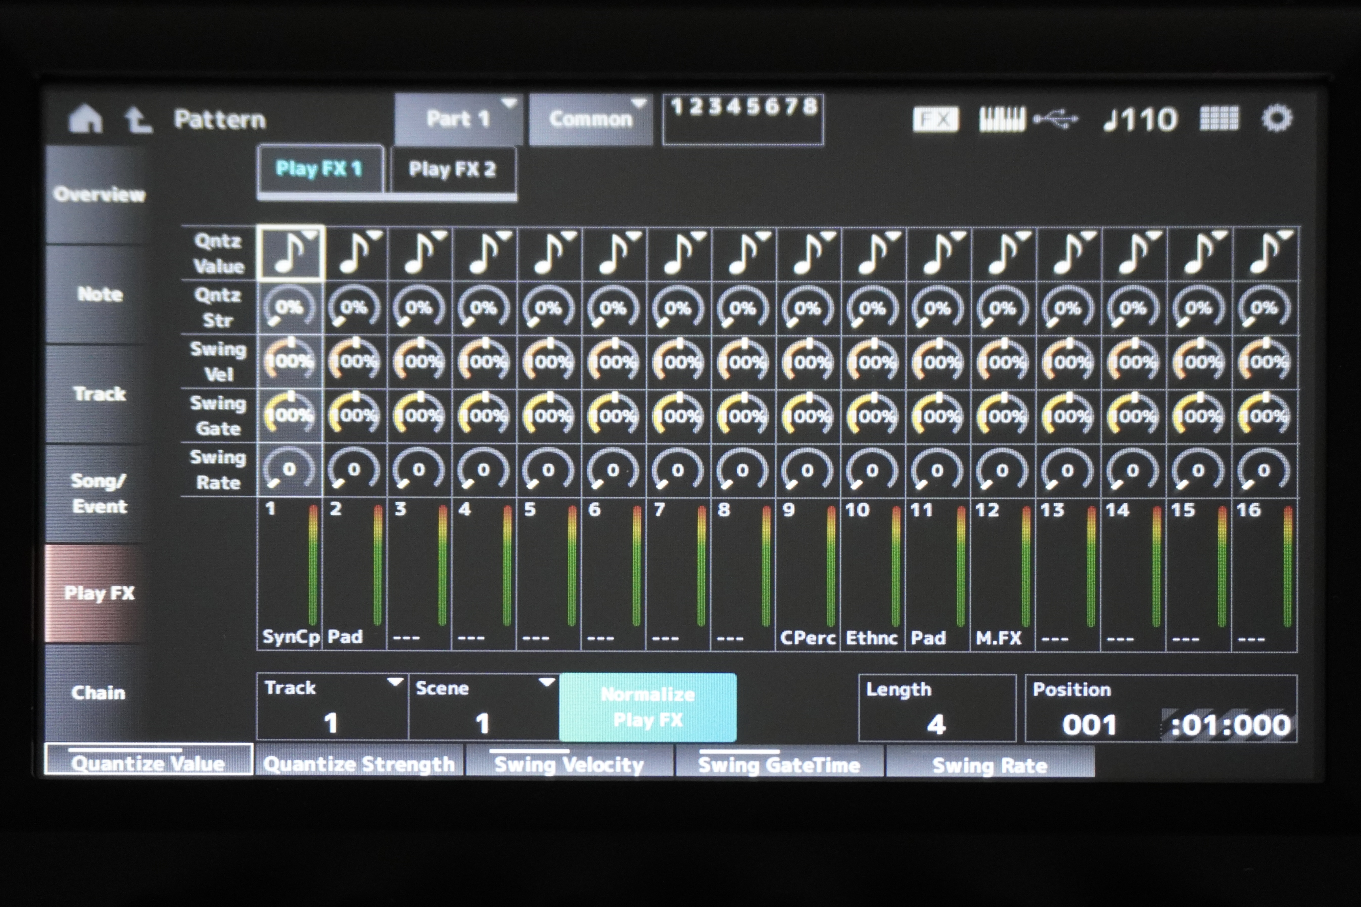Select track 1 Swing Gate knob
This screenshot has height=907, width=1361.
[x=289, y=415]
